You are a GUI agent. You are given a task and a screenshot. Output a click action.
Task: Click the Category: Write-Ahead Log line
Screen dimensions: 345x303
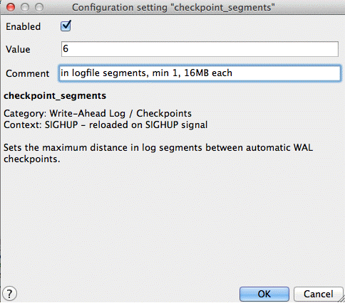[98, 113]
